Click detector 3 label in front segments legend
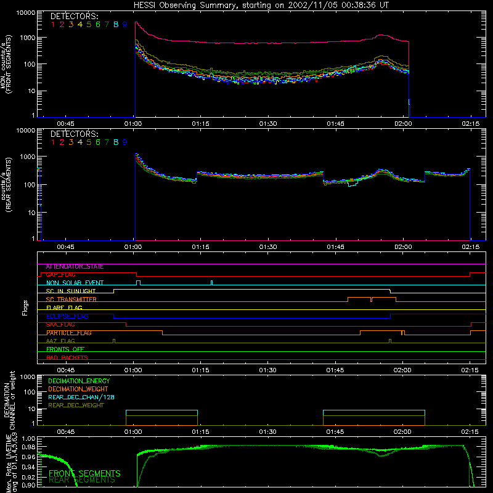The image size is (493, 493). click(x=71, y=25)
